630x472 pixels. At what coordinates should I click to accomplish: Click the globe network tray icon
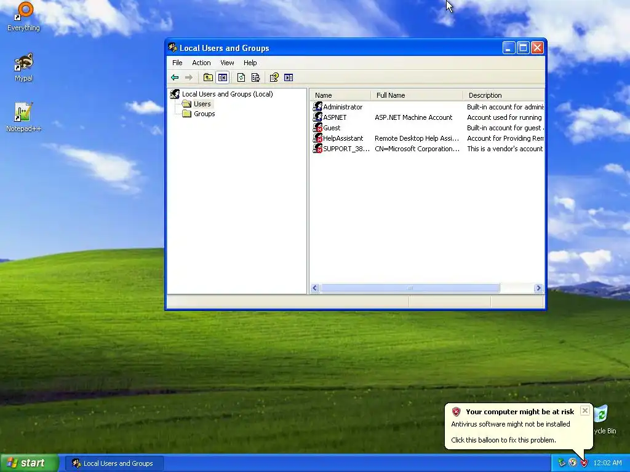pos(573,463)
